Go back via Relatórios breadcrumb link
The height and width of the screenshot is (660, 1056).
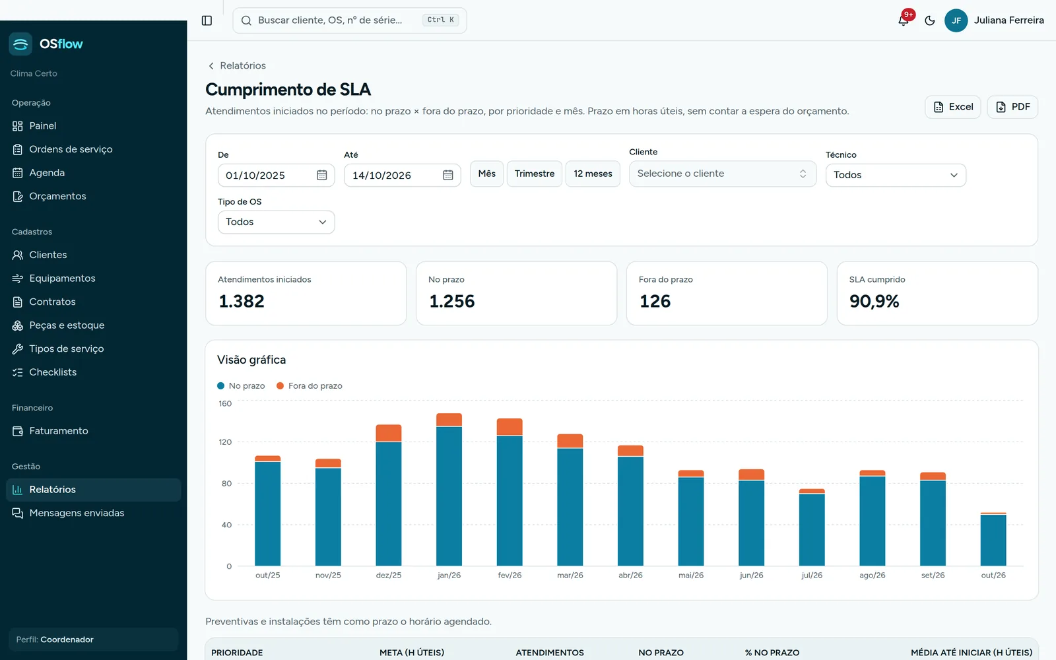coord(243,65)
